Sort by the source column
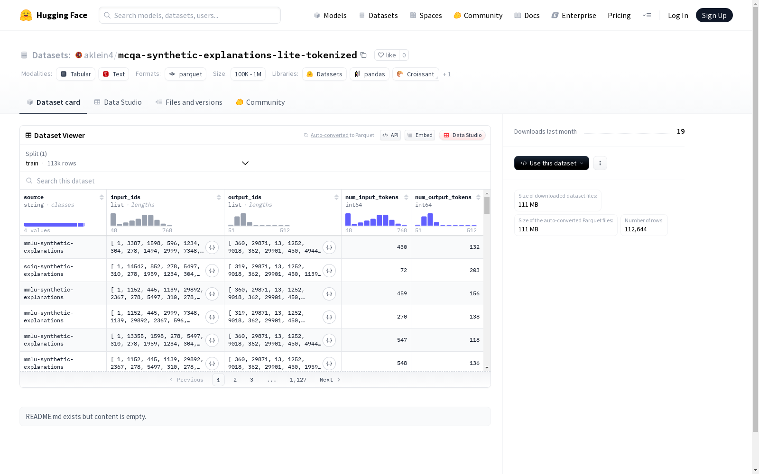 coord(102,197)
